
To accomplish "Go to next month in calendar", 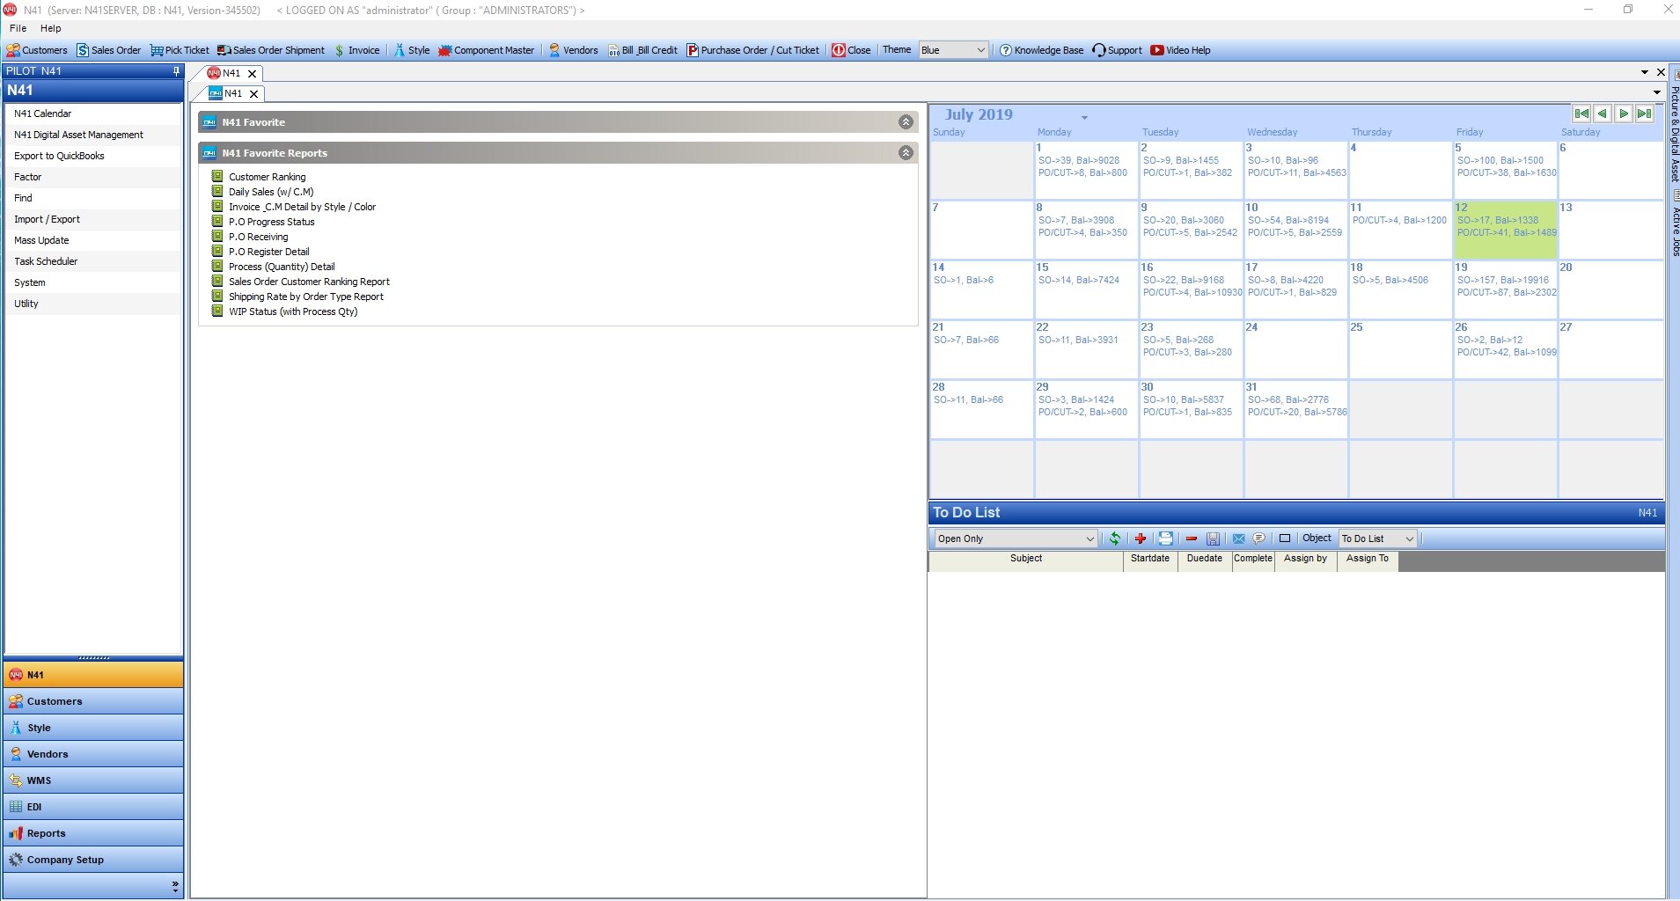I will coord(1624,114).
